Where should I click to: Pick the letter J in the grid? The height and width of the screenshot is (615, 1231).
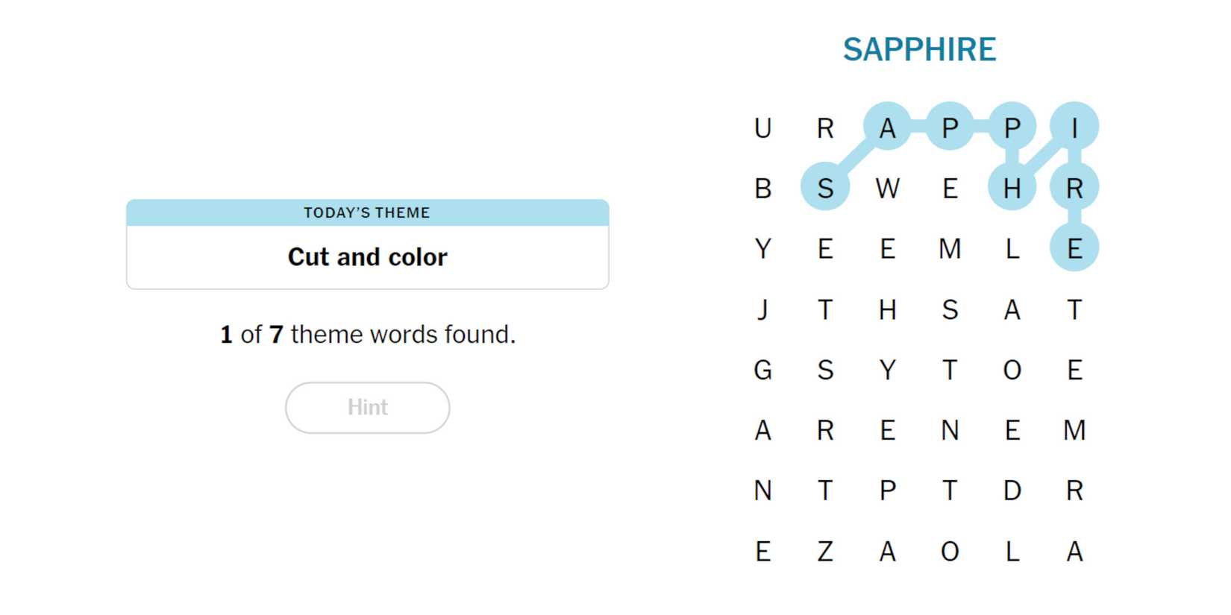point(762,309)
